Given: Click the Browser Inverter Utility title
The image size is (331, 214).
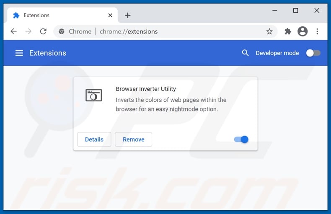Looking at the screenshot, I should point(146,89).
